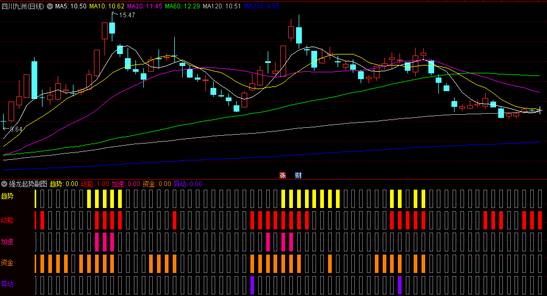Click the first purple 异动 signal bar
Image resolution: width=547 pixels, height=296 pixels.
coord(252,285)
